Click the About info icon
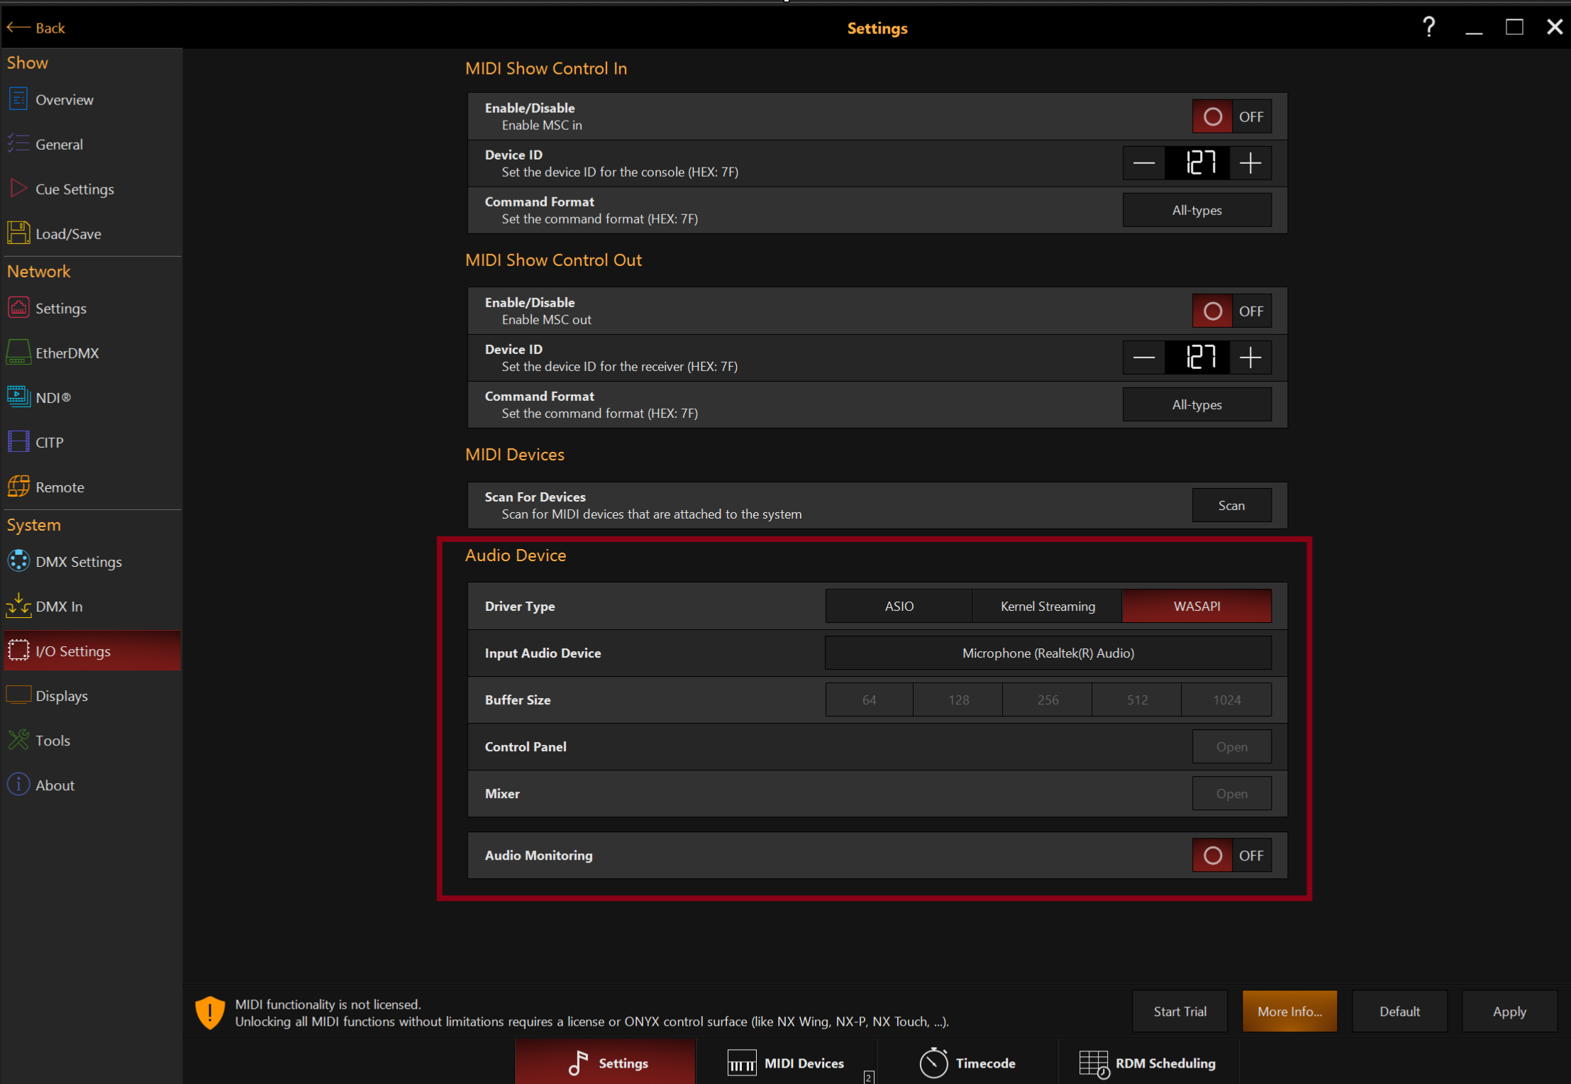Viewport: 1571px width, 1084px height. (18, 785)
